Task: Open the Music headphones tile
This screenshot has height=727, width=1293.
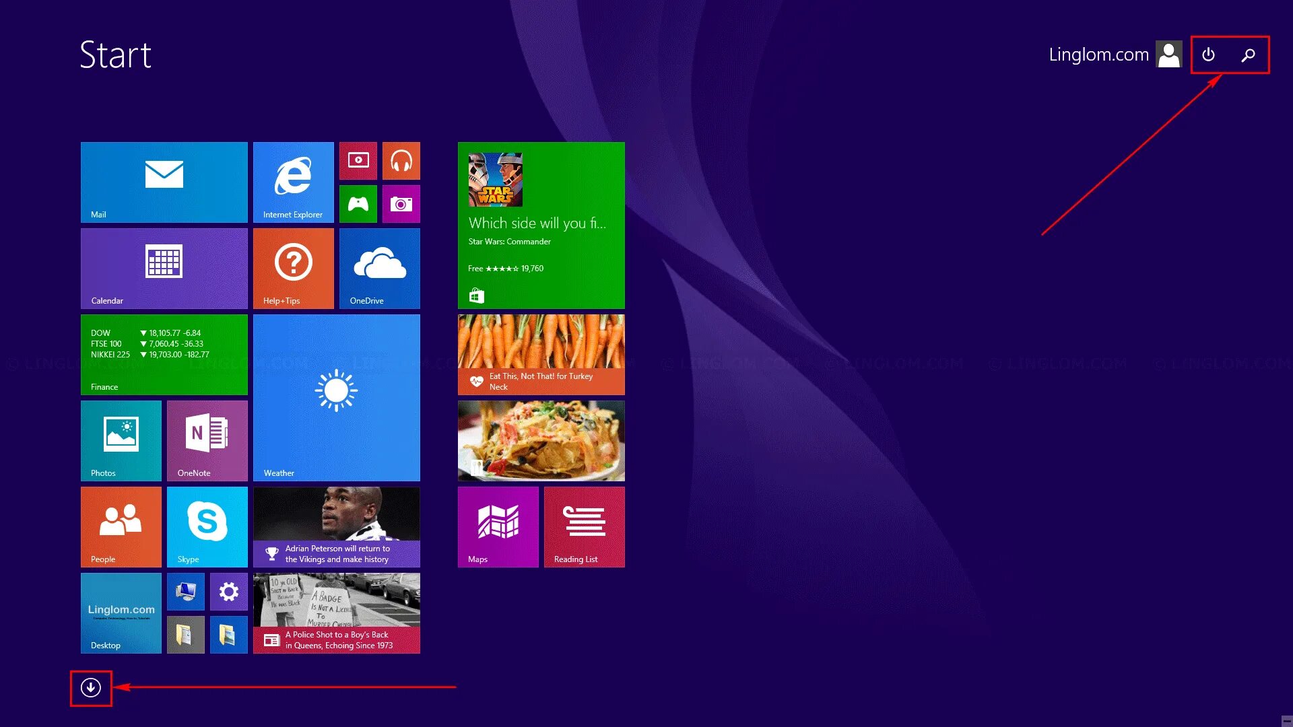Action: point(401,160)
